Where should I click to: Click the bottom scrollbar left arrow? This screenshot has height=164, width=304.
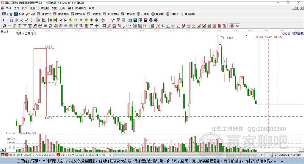tap(110, 155)
